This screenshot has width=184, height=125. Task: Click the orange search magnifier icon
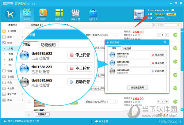[x=178, y=25]
